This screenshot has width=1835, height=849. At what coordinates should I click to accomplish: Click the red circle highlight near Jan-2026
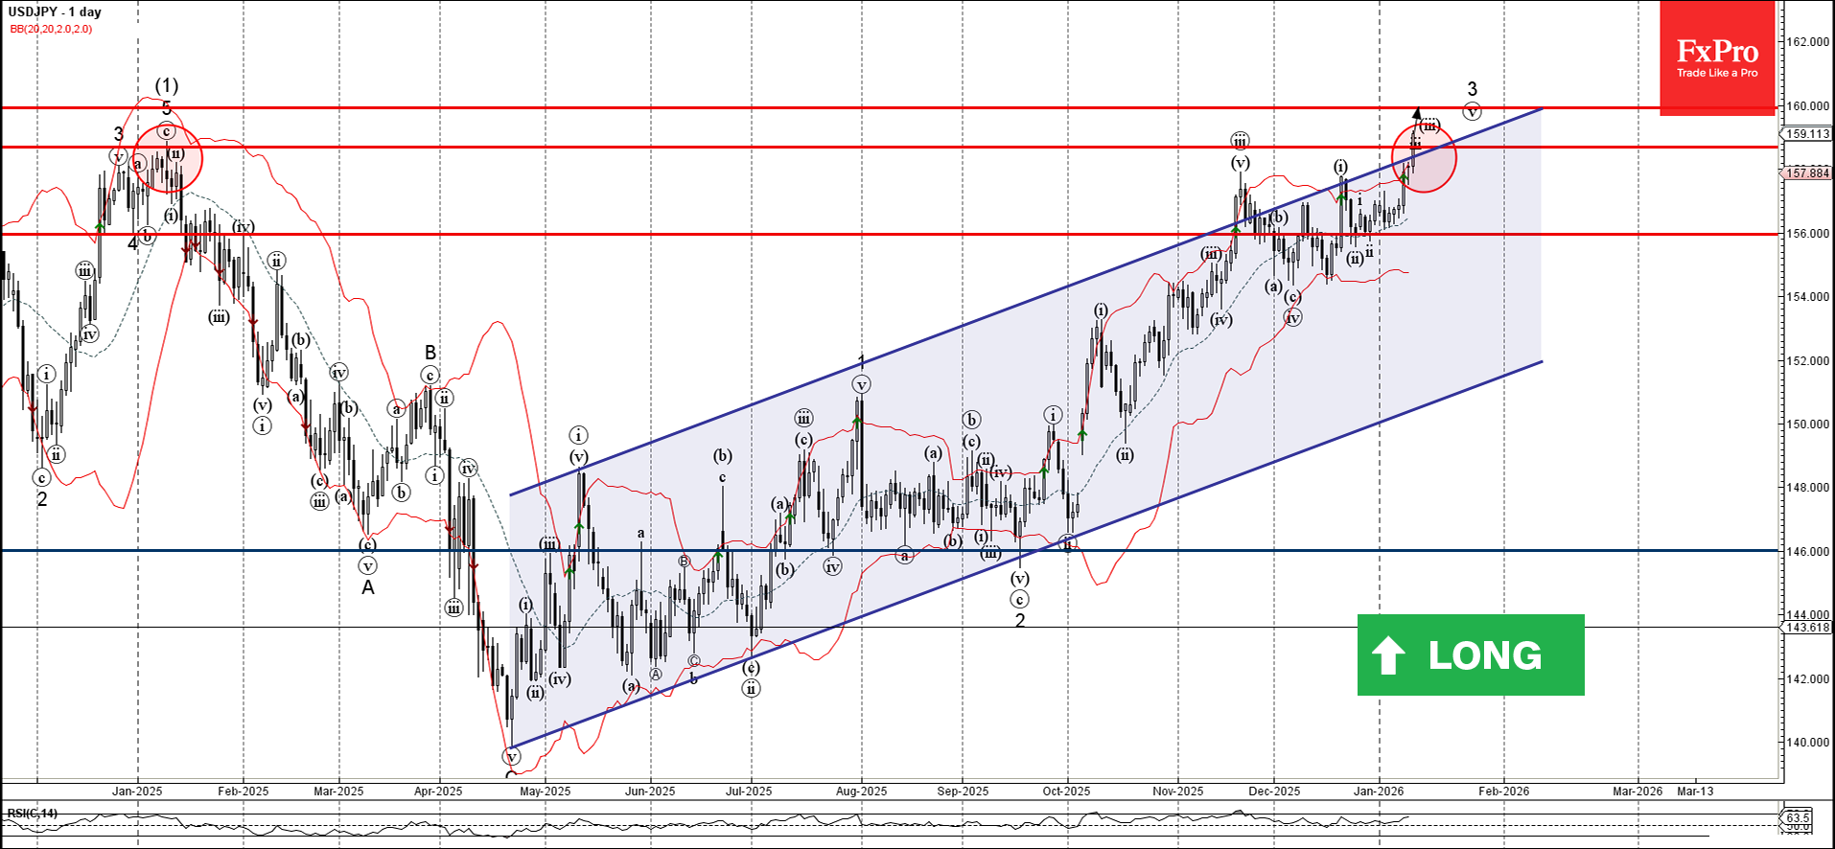click(x=1424, y=158)
